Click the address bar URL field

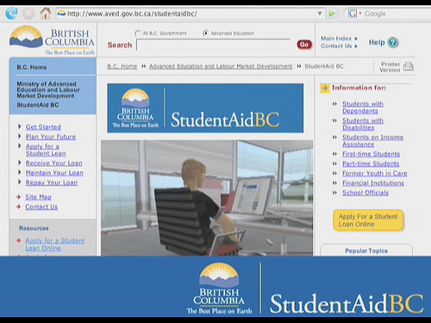[190, 14]
